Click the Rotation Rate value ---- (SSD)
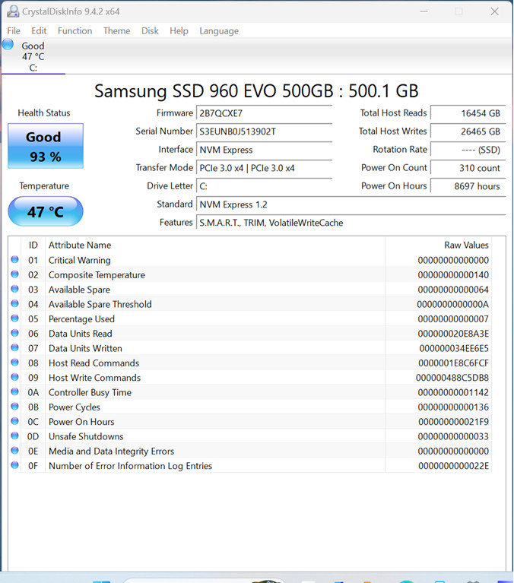Image resolution: width=514 pixels, height=583 pixels. coord(468,150)
